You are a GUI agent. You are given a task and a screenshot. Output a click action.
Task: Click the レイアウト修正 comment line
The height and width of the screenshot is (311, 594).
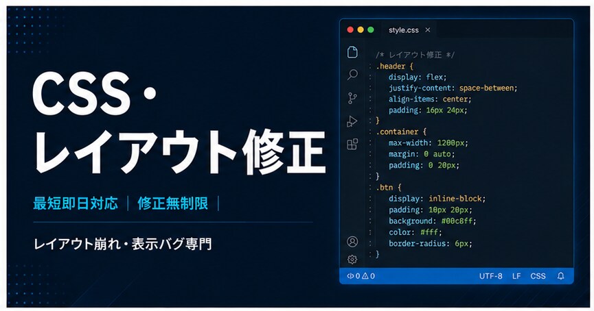click(x=415, y=55)
